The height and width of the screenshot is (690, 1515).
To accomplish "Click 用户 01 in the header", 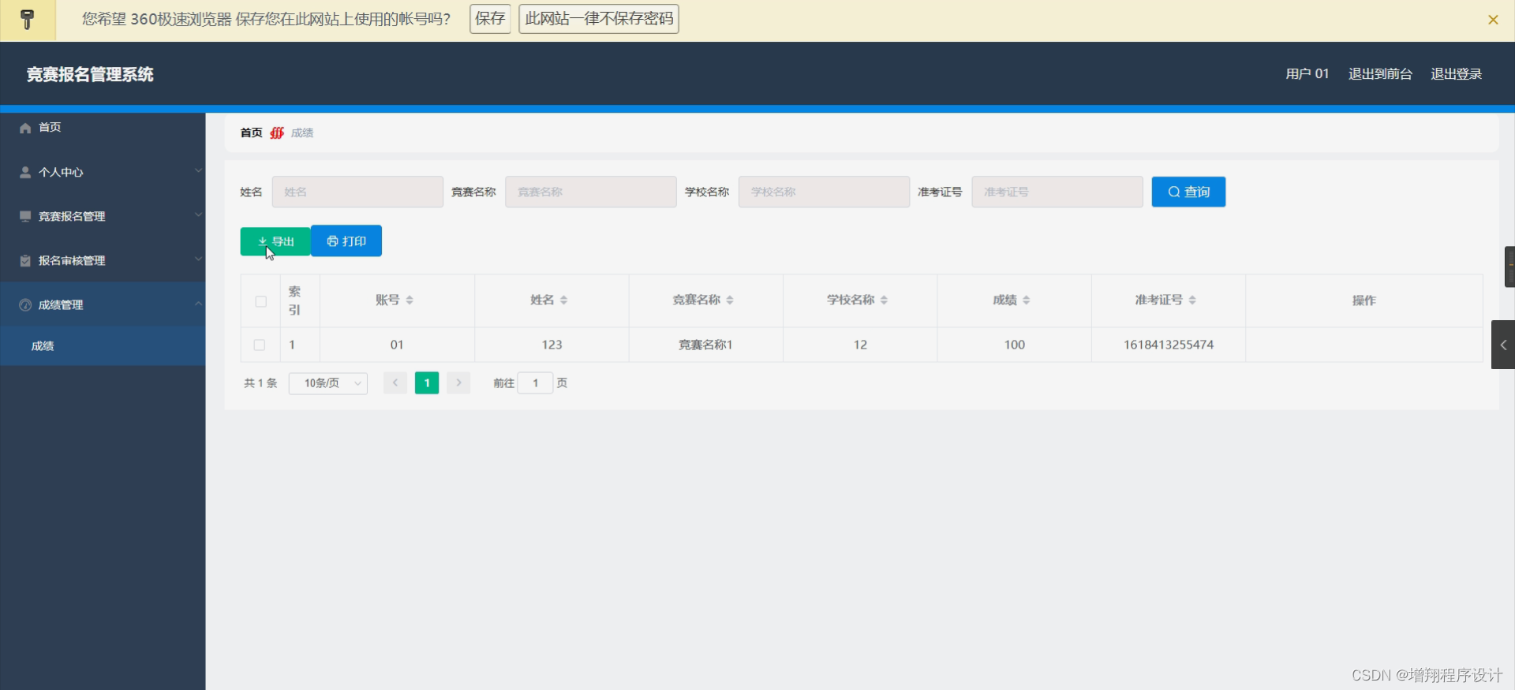I will pyautogui.click(x=1307, y=73).
